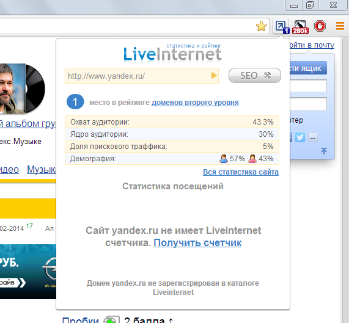Collapse mail panel with the up arrow
The image size is (349, 323).
pos(324,151)
